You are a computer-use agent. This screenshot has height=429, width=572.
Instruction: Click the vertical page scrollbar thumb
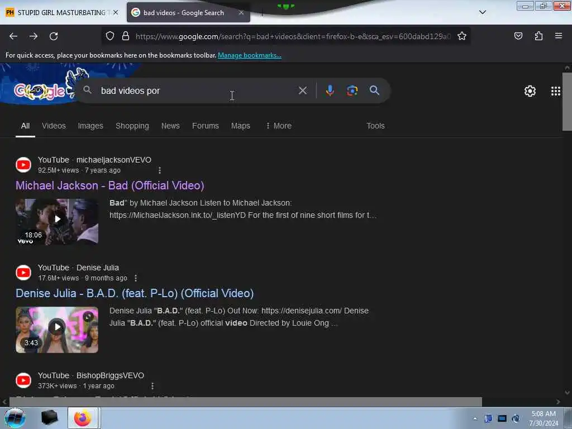567,102
